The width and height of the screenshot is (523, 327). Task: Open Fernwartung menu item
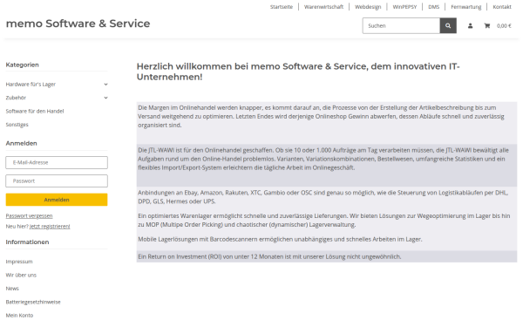click(466, 7)
